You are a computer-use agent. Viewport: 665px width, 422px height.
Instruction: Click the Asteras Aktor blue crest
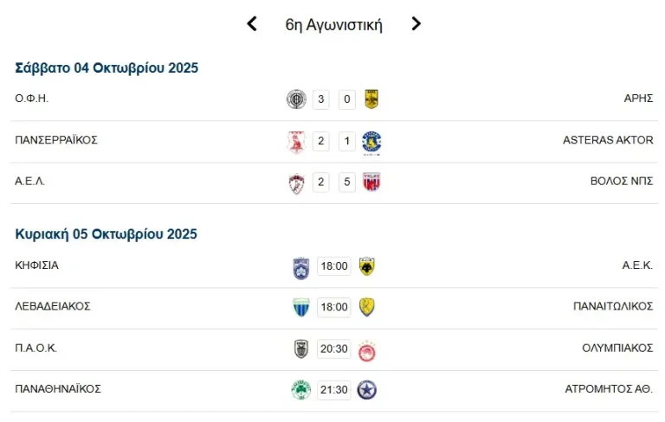coord(371,141)
